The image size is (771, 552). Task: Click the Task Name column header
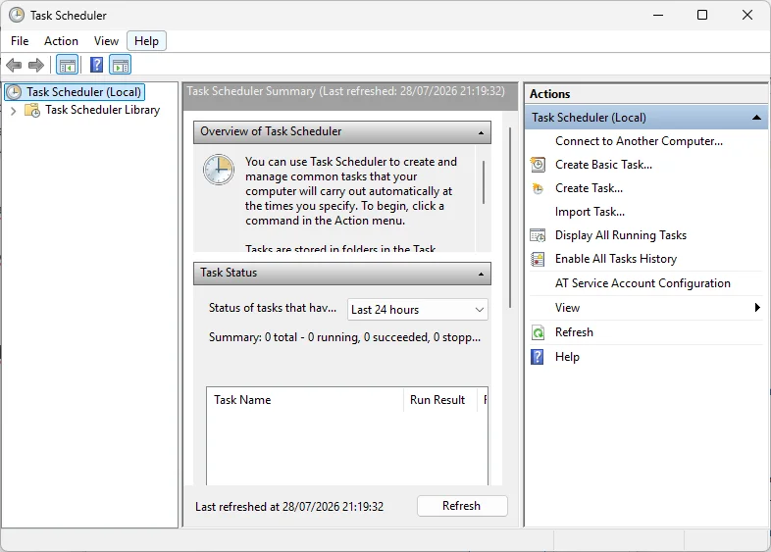coord(305,400)
